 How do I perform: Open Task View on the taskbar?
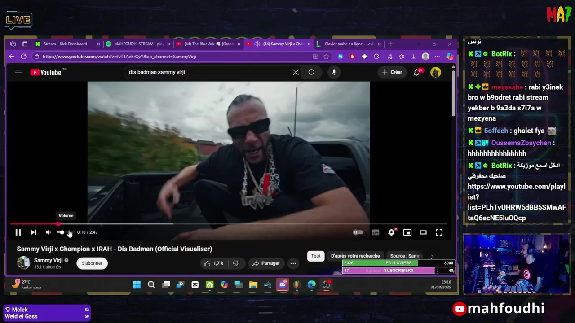(x=166, y=284)
